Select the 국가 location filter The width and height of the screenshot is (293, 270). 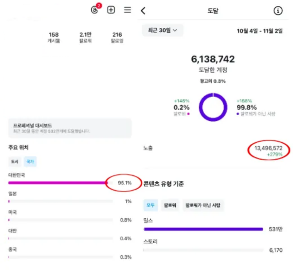pyautogui.click(x=30, y=161)
